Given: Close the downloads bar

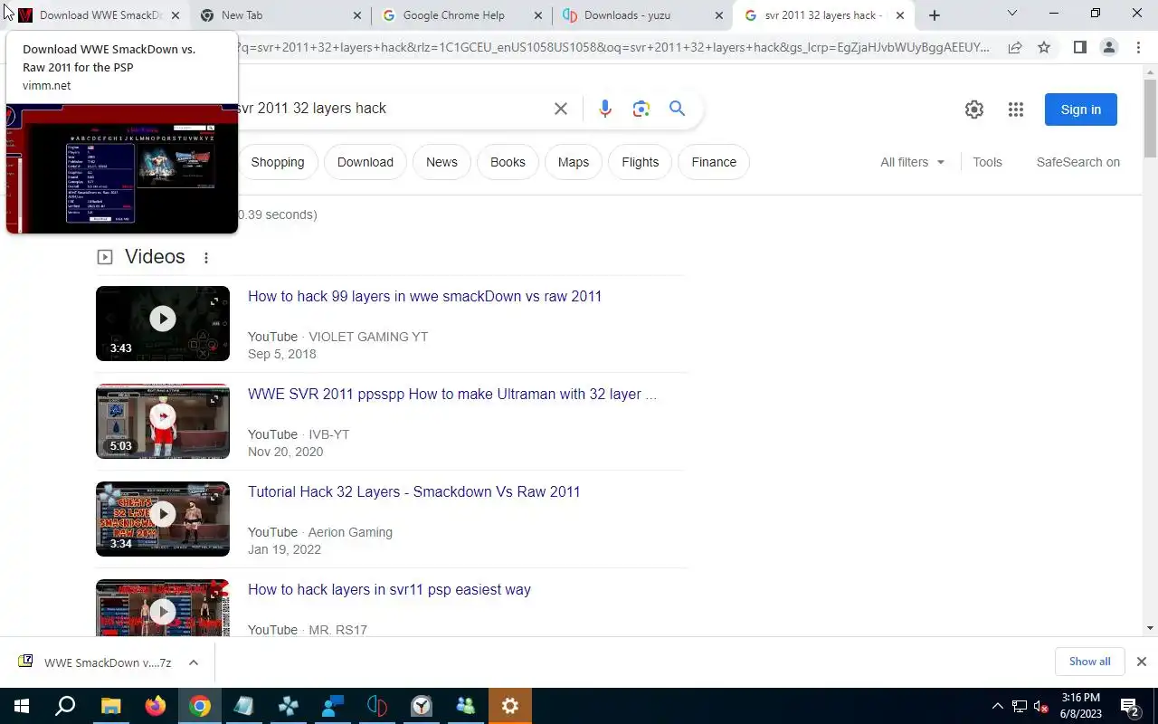Looking at the screenshot, I should click(x=1142, y=662).
